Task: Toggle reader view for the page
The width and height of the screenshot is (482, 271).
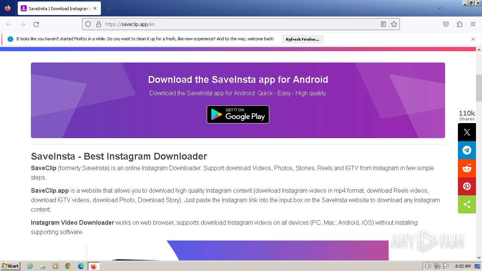Action: pos(383,24)
